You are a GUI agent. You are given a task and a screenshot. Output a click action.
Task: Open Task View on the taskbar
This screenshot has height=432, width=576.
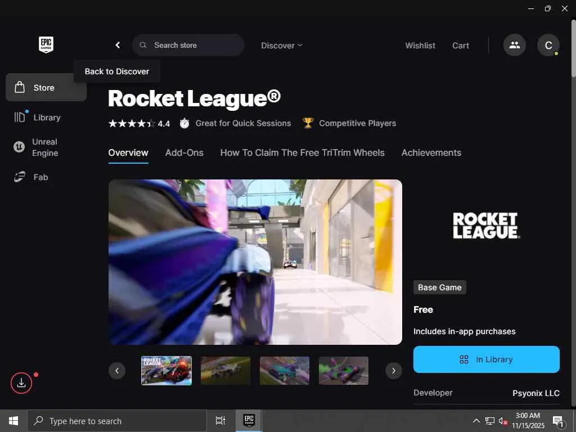(220, 421)
